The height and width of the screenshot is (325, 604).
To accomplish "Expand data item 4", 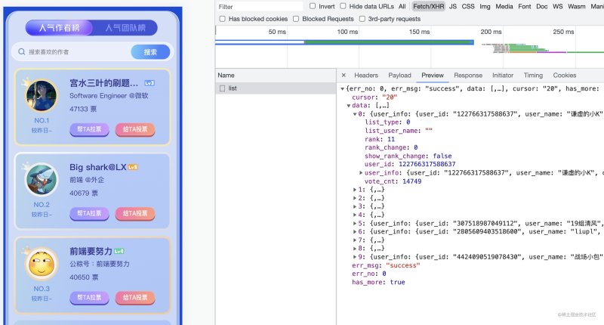I will [355, 215].
